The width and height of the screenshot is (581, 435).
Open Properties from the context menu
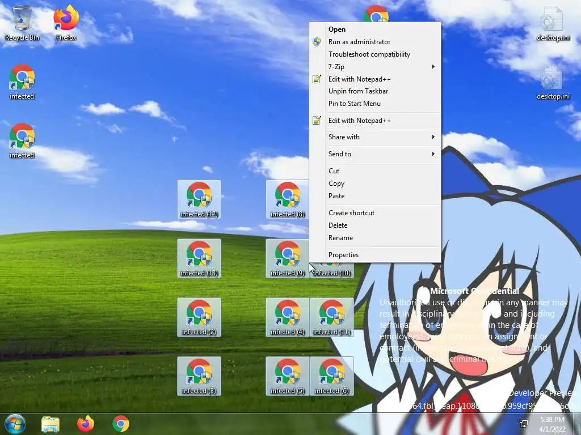coord(375,255)
